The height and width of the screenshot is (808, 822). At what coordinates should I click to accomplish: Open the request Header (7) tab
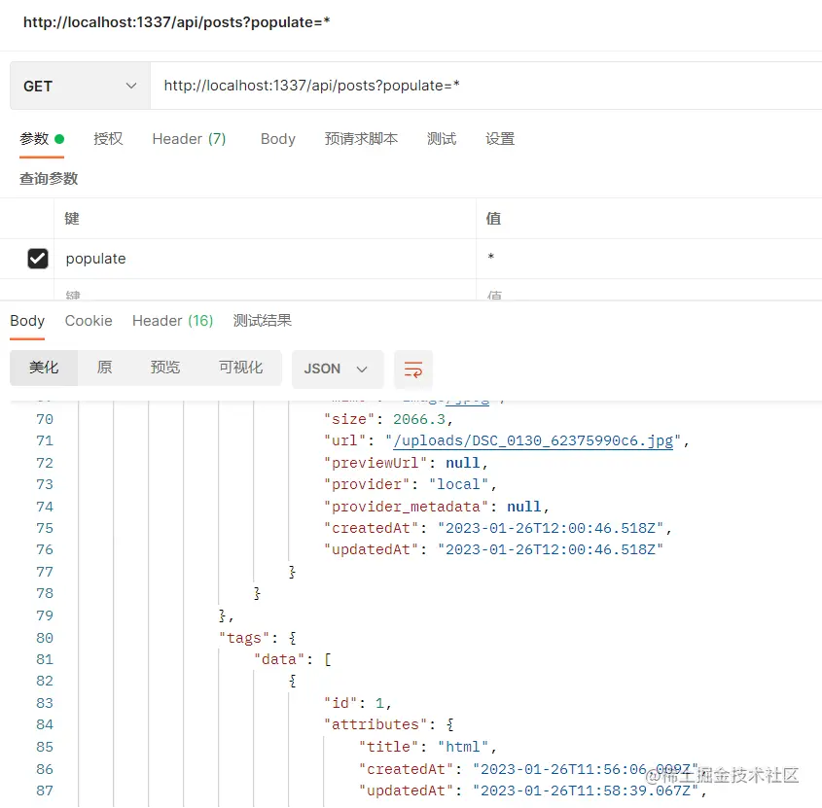click(189, 139)
